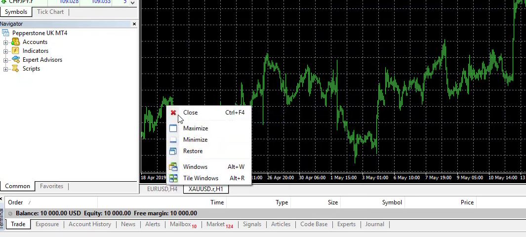Click the Maximize icon in context menu
The image size is (526, 237).
click(173, 128)
